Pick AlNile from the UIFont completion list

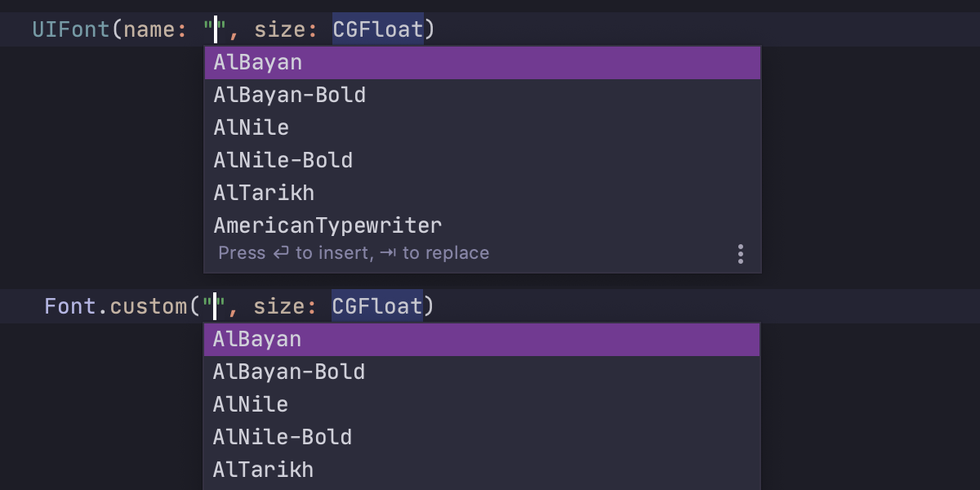click(252, 128)
